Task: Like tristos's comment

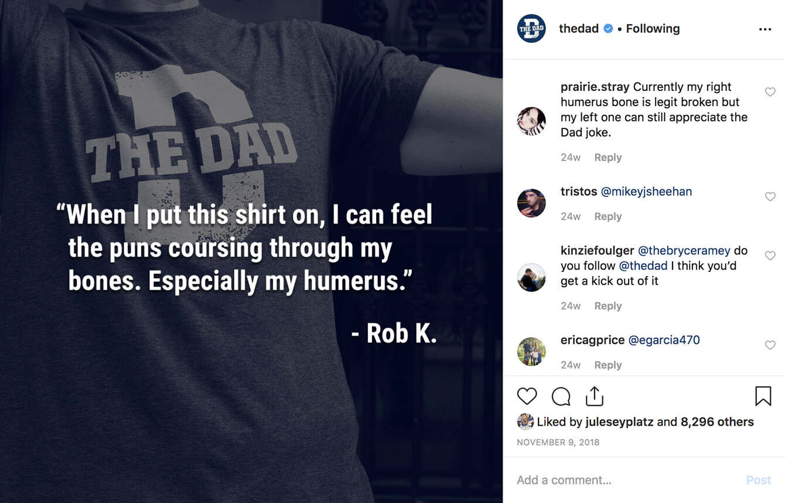Action: [x=770, y=197]
